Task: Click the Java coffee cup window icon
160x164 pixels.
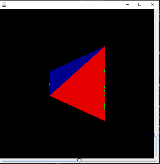Action: pyautogui.click(x=4, y=4)
